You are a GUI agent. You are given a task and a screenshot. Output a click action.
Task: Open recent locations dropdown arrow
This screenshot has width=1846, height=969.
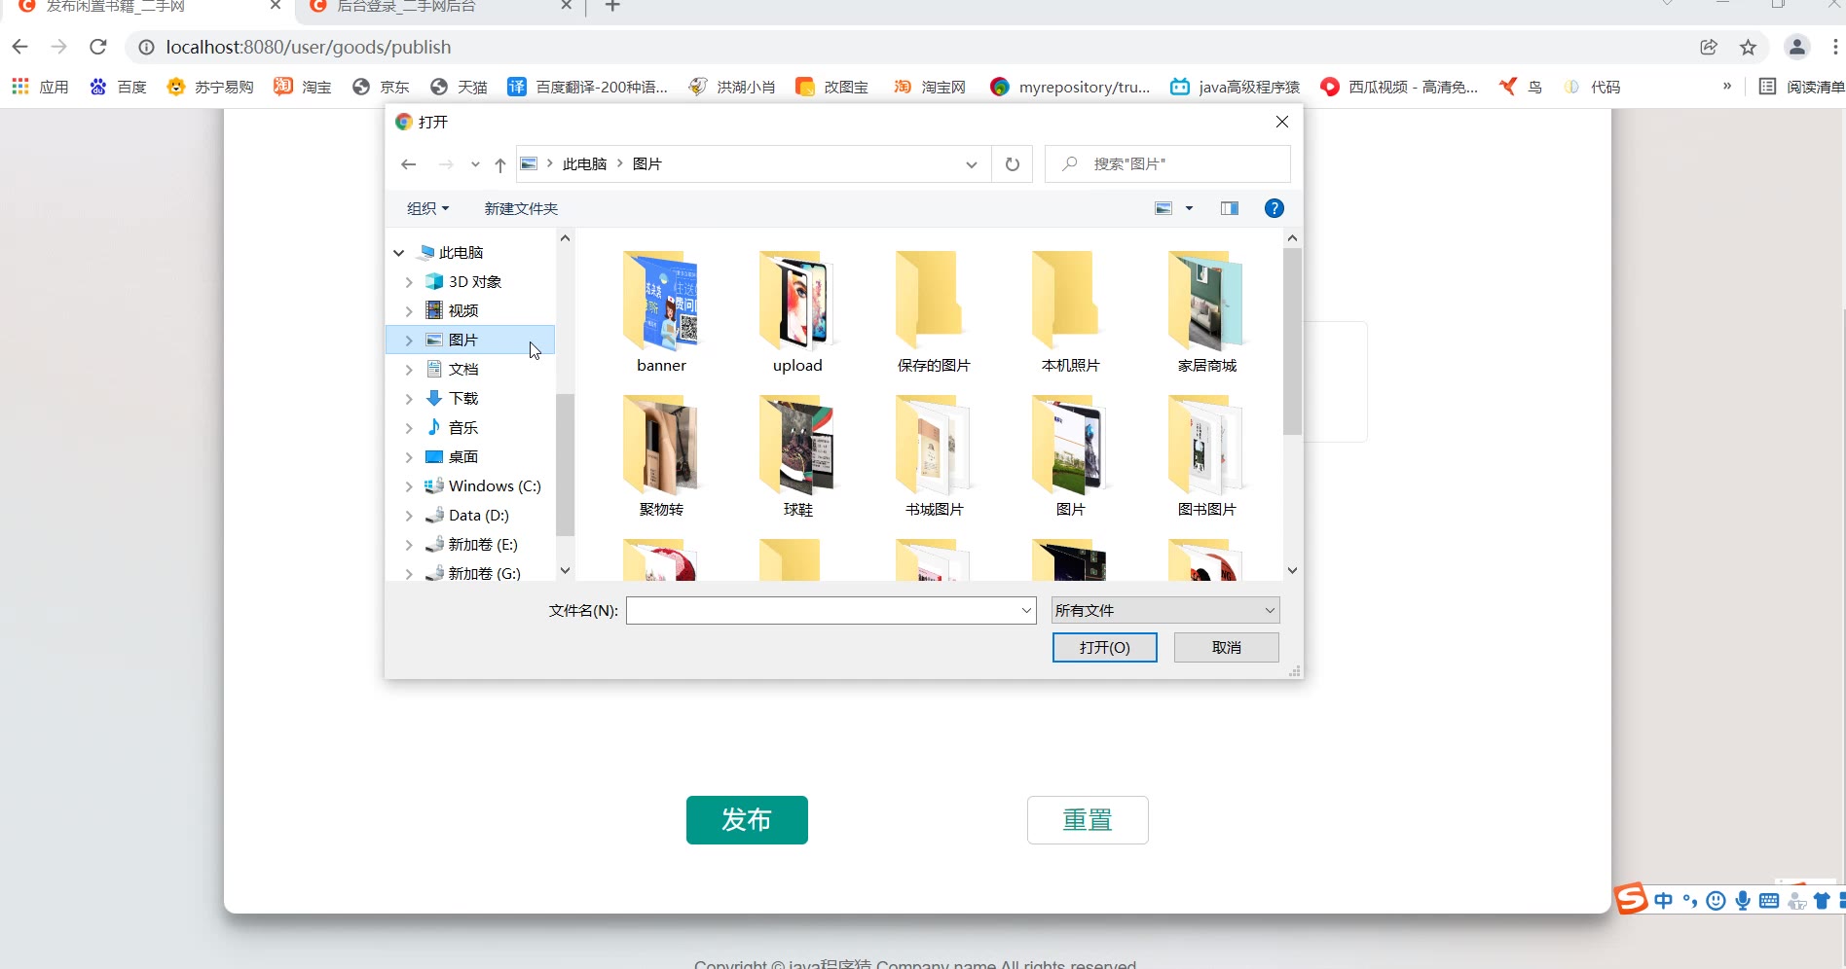coord(475,164)
